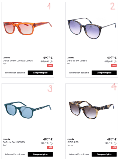
Task: Open Información adicional for Lacoste L699S
Action: pyautogui.click(x=15, y=73)
